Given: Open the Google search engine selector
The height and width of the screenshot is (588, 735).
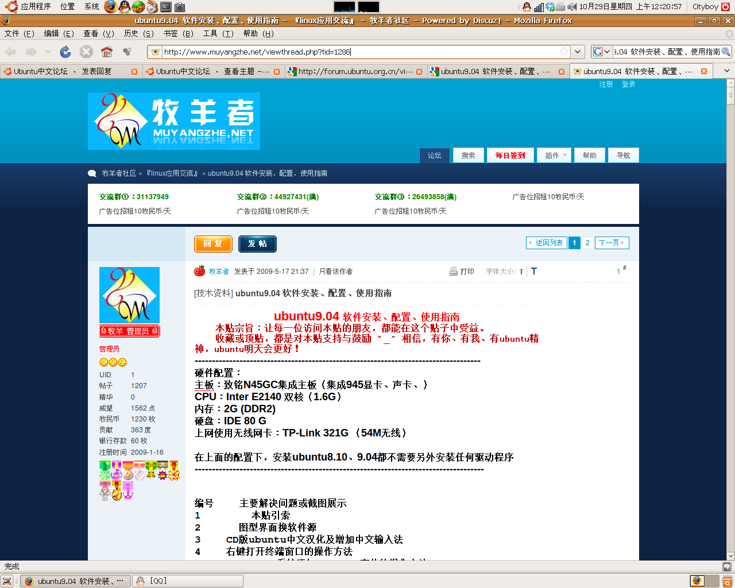Looking at the screenshot, I should point(601,52).
